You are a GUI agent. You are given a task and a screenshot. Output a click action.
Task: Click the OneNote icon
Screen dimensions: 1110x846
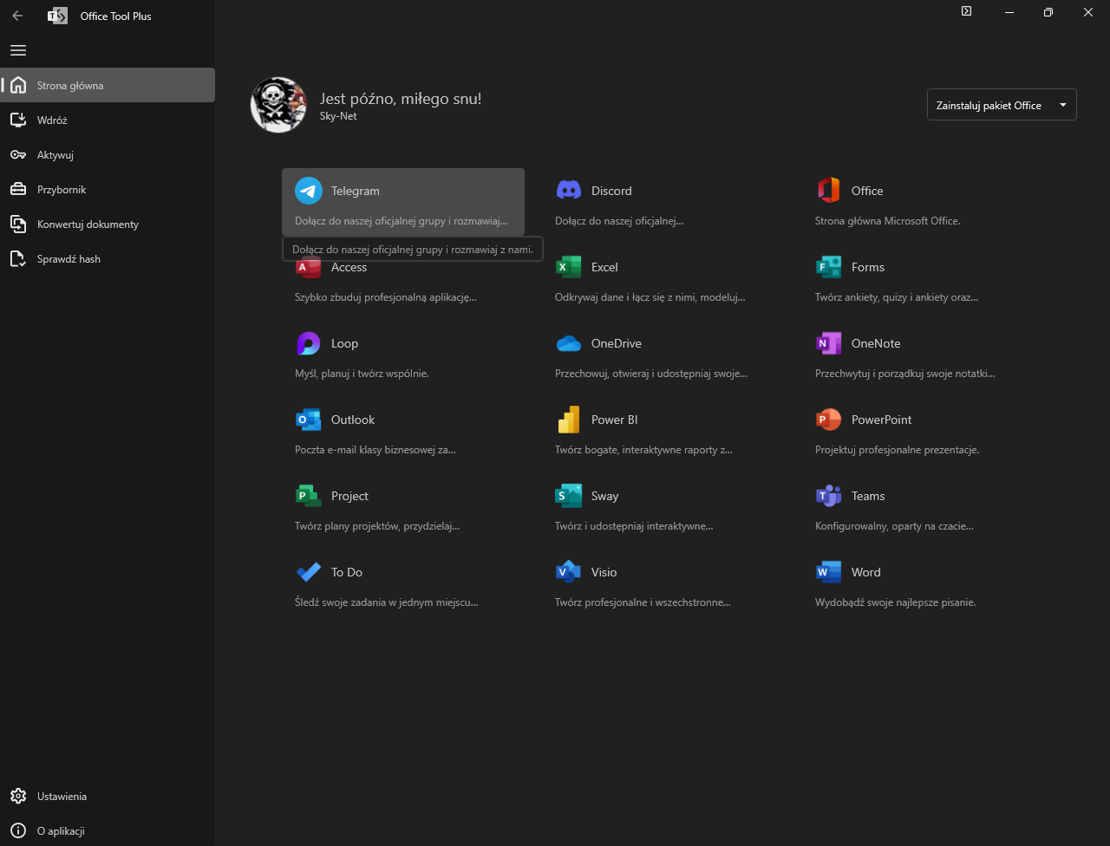829,343
